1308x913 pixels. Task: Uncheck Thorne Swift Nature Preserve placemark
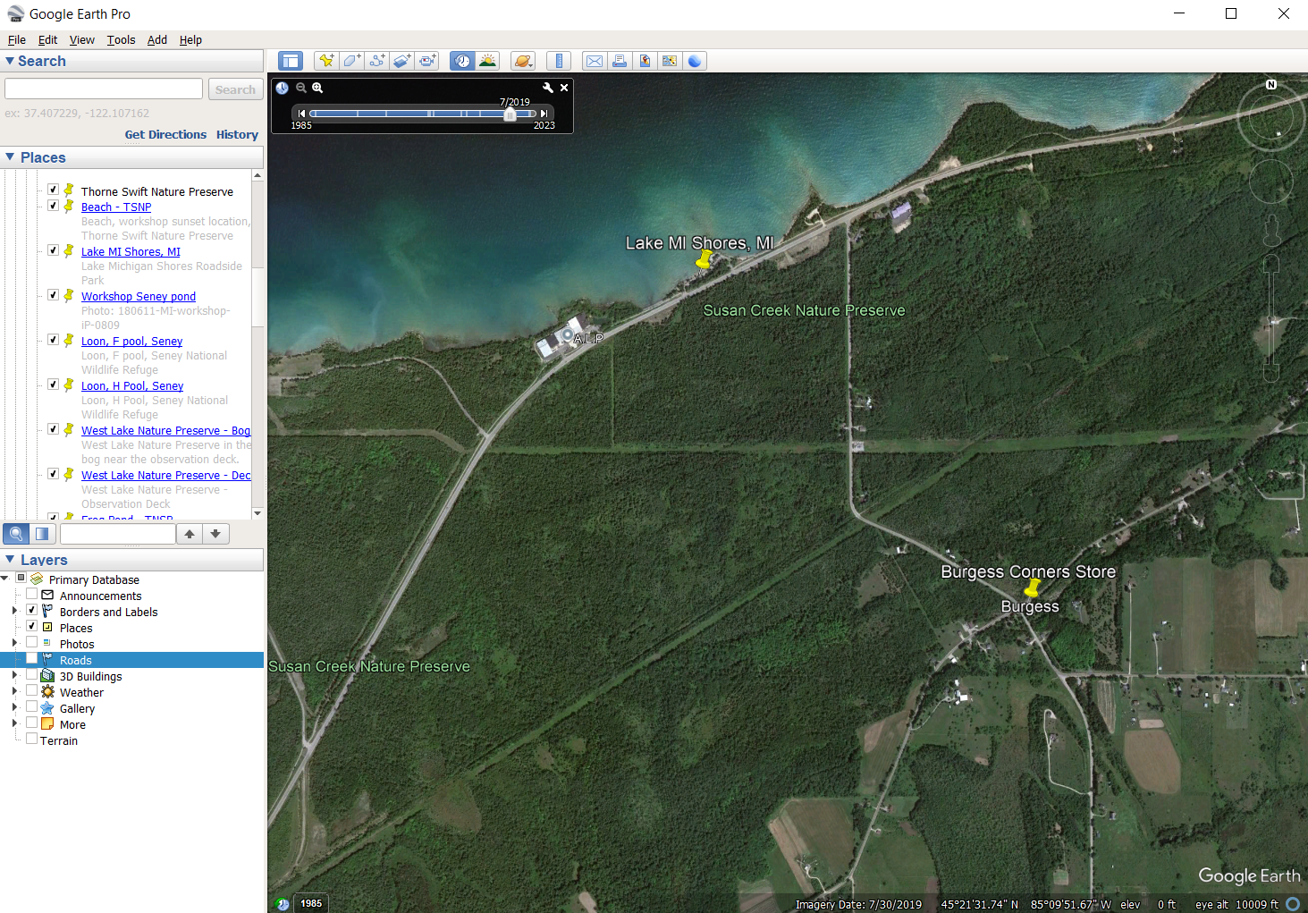pyautogui.click(x=53, y=190)
